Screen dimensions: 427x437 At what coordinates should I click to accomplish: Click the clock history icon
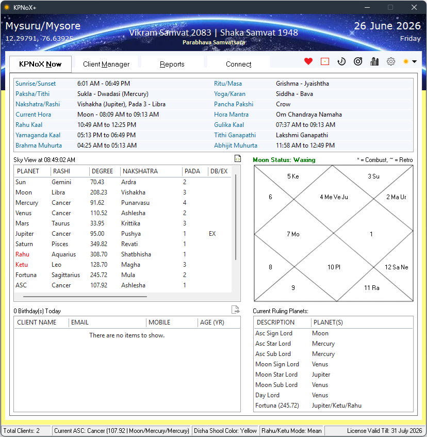tap(341, 61)
